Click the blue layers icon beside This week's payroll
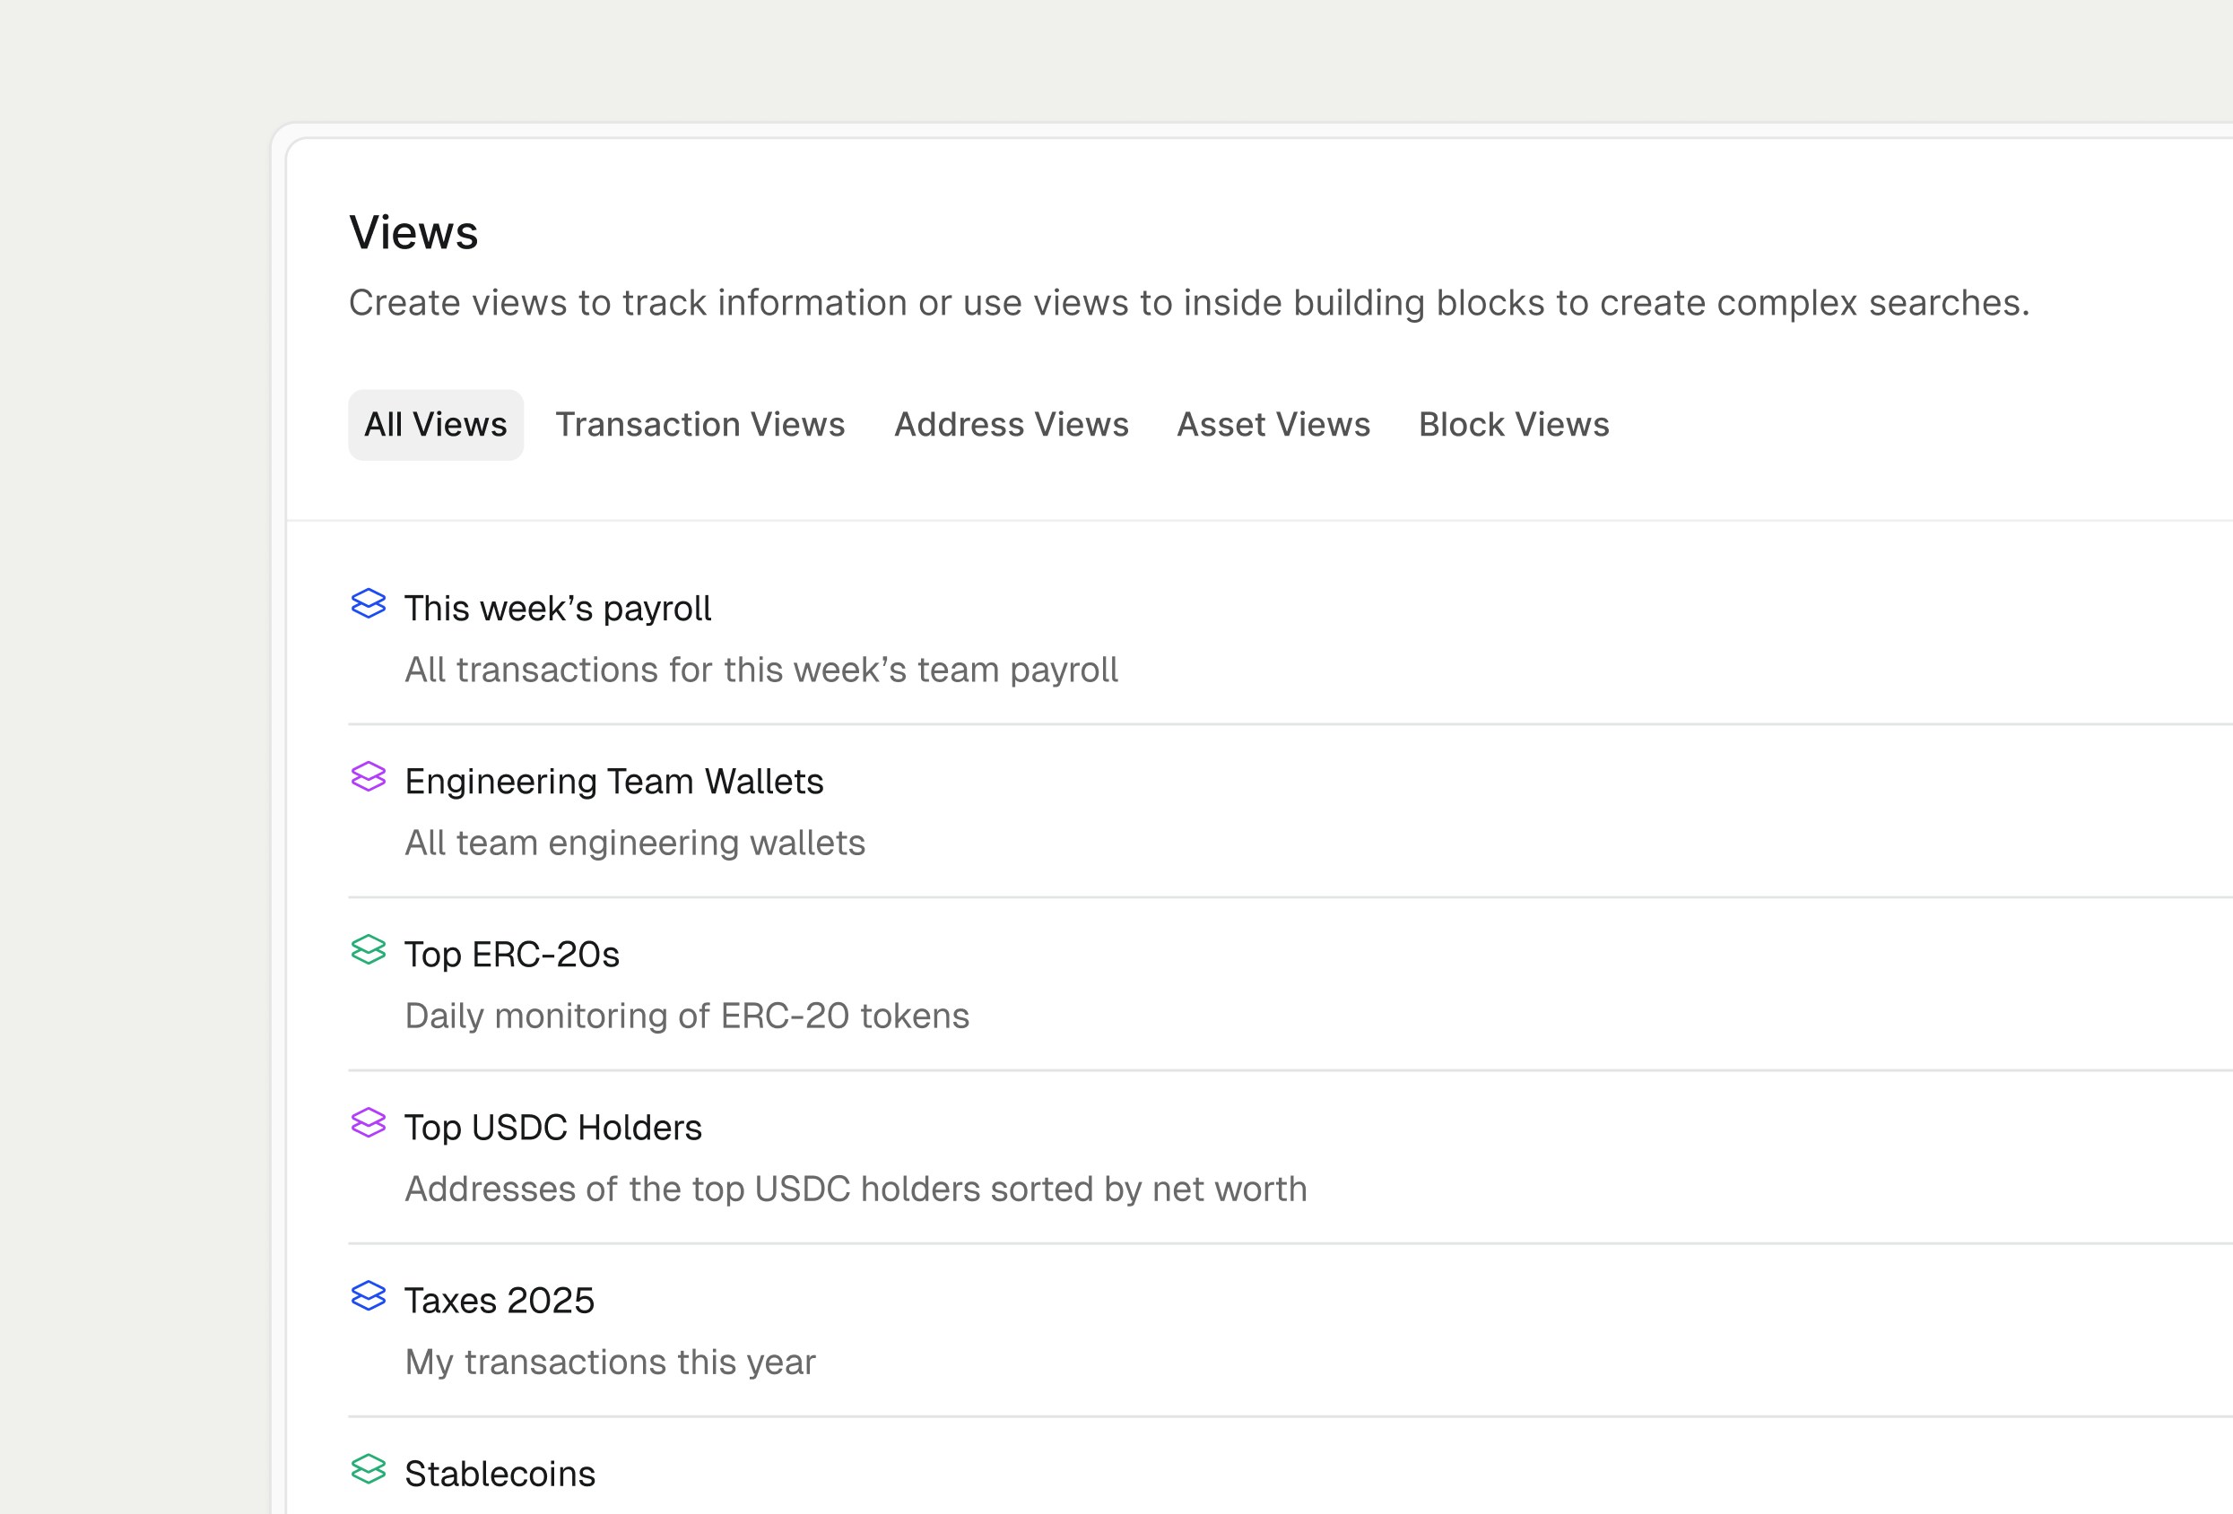The height and width of the screenshot is (1514, 2233). coord(368,606)
